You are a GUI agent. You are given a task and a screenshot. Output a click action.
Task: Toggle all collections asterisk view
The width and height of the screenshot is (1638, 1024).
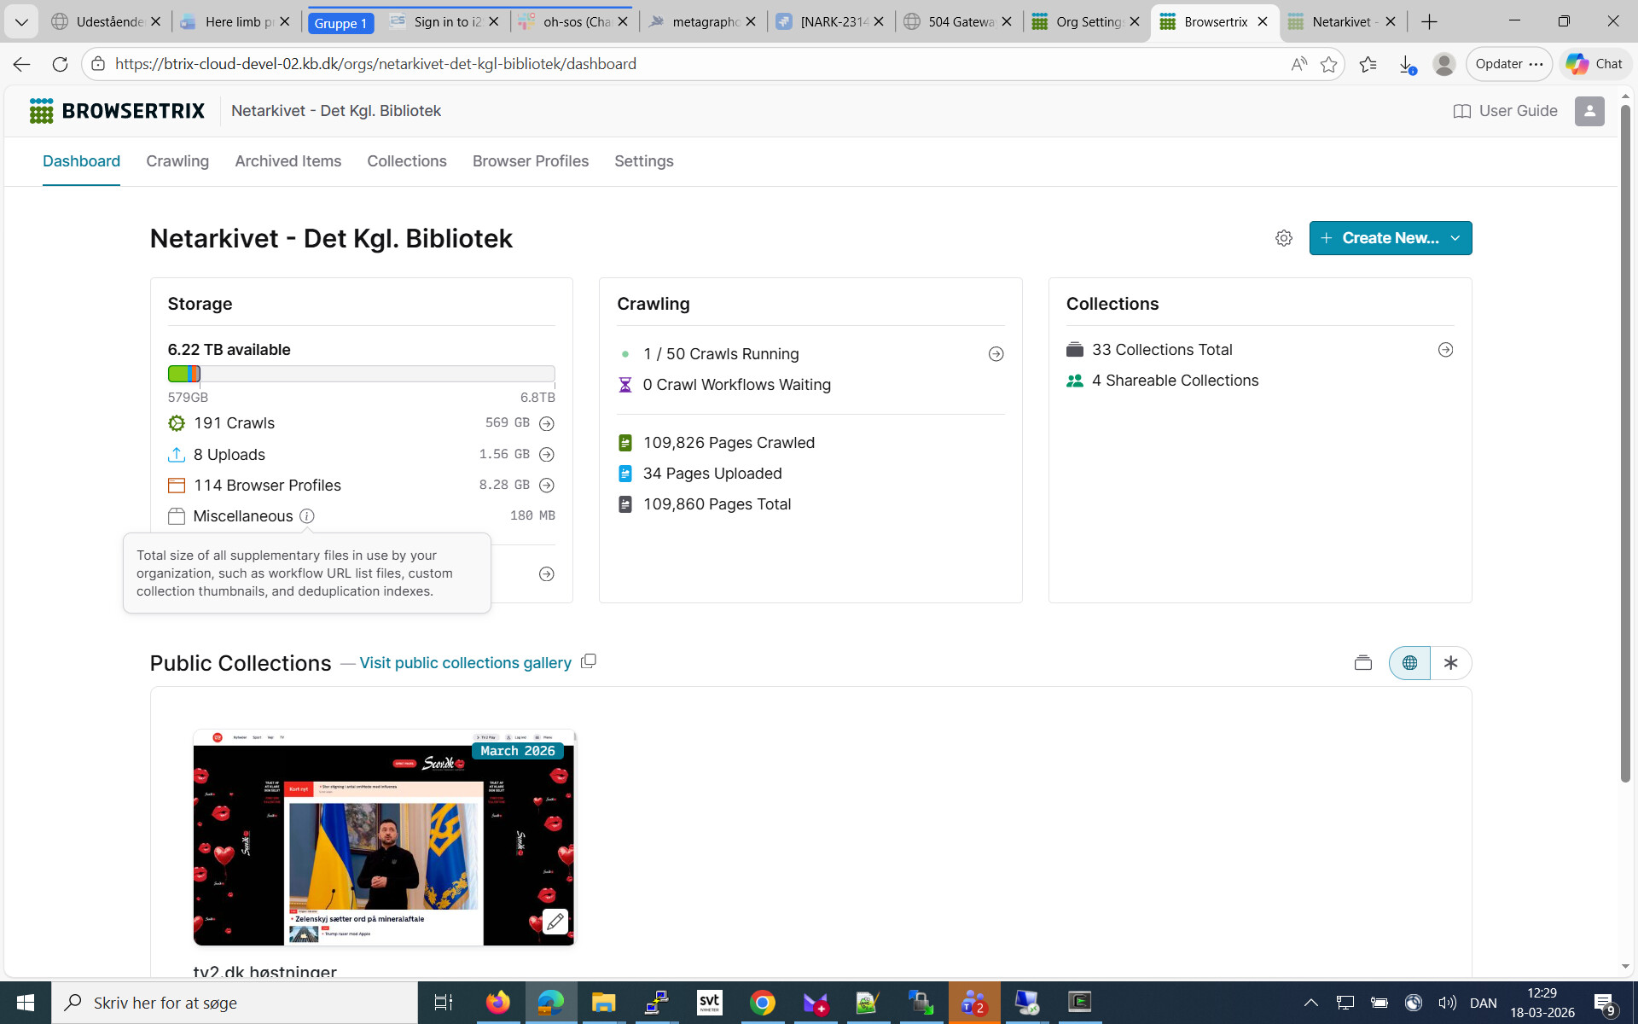[1450, 663]
